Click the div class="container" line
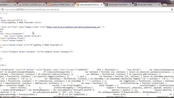 (x=12, y=34)
